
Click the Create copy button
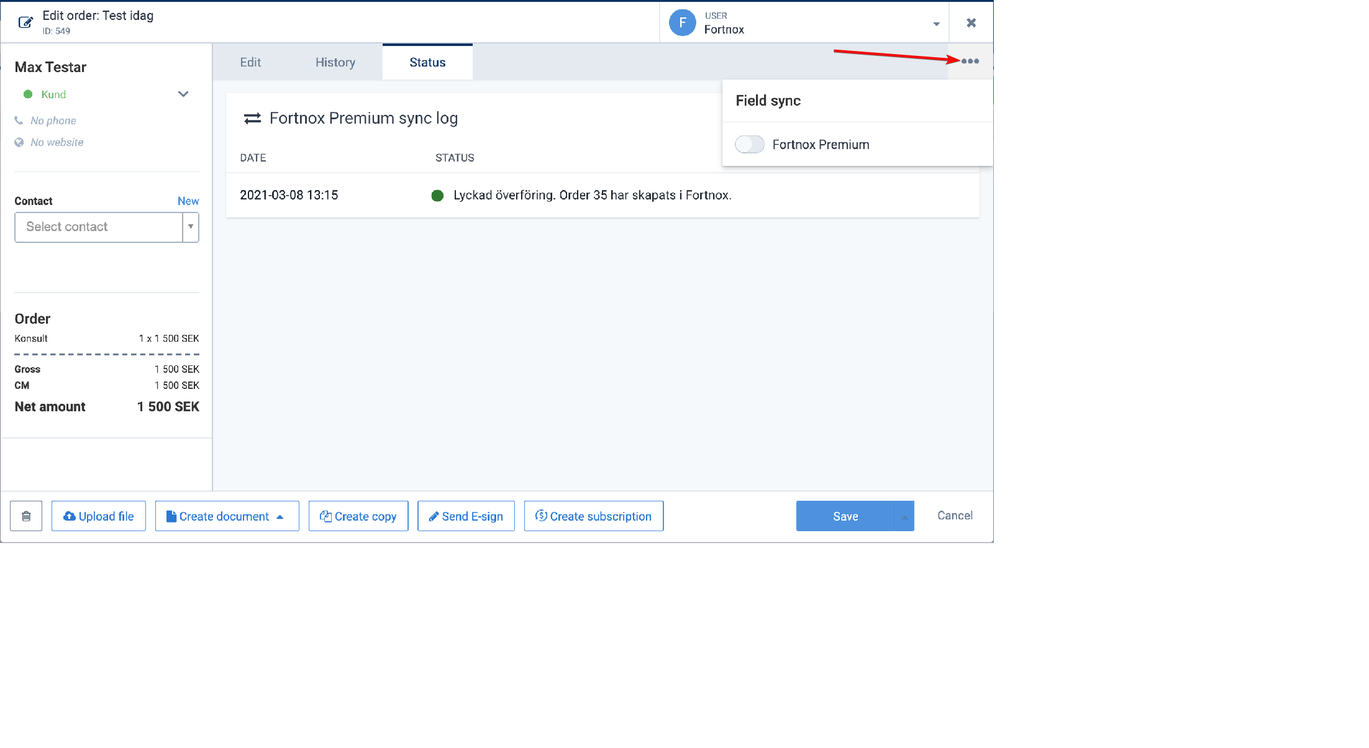[358, 516]
